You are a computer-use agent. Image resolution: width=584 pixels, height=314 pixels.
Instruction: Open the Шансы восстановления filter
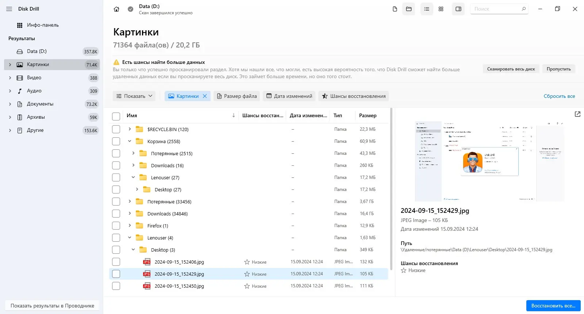pyautogui.click(x=354, y=96)
